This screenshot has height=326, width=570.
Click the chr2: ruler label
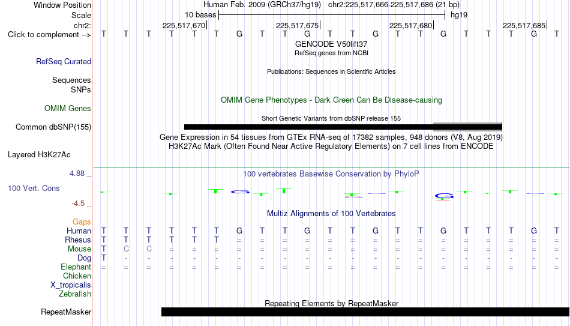(82, 25)
